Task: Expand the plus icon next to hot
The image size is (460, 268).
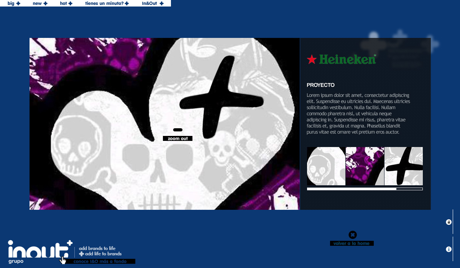Action: pos(71,3)
